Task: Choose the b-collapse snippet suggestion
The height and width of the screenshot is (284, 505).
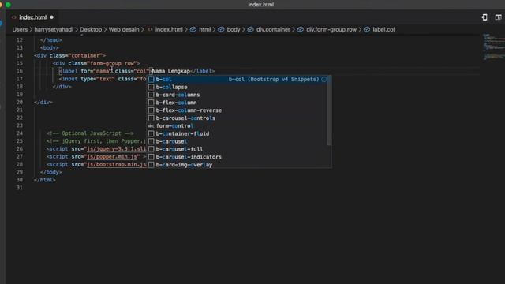Action: pos(238,87)
